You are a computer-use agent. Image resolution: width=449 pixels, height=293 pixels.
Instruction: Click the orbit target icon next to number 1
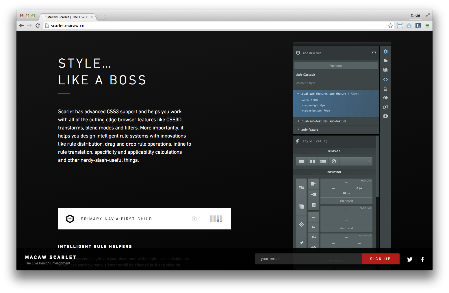pos(194,219)
